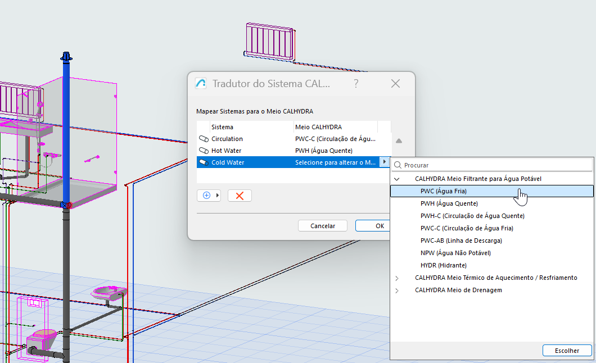
Task: Click the Sistema column header
Action: coord(252,127)
